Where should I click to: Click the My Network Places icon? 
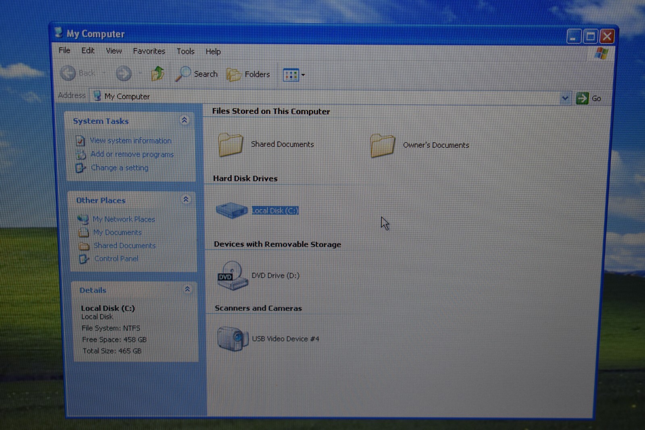point(83,219)
